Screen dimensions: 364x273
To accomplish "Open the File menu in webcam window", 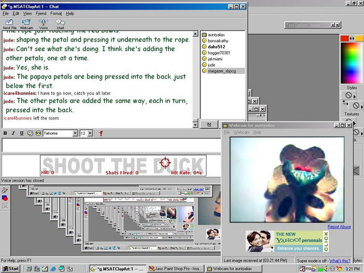I will 226,132.
